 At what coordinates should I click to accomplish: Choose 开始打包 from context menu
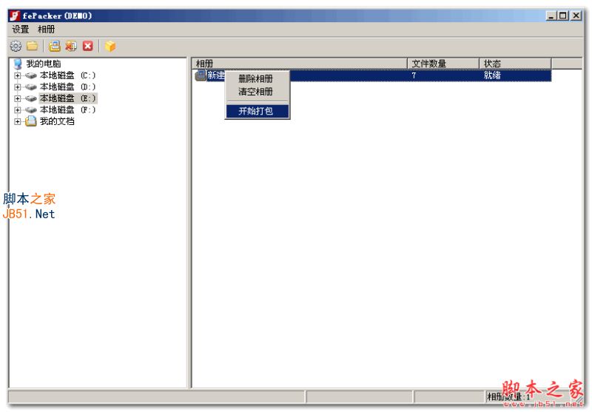(x=258, y=111)
